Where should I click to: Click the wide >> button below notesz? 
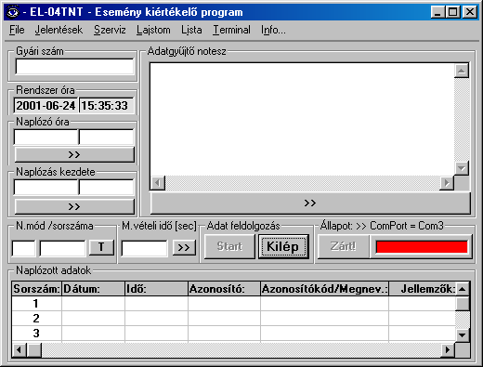click(310, 203)
